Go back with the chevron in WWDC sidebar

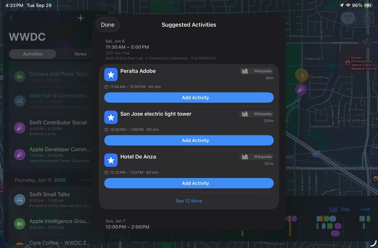pyautogui.click(x=11, y=18)
